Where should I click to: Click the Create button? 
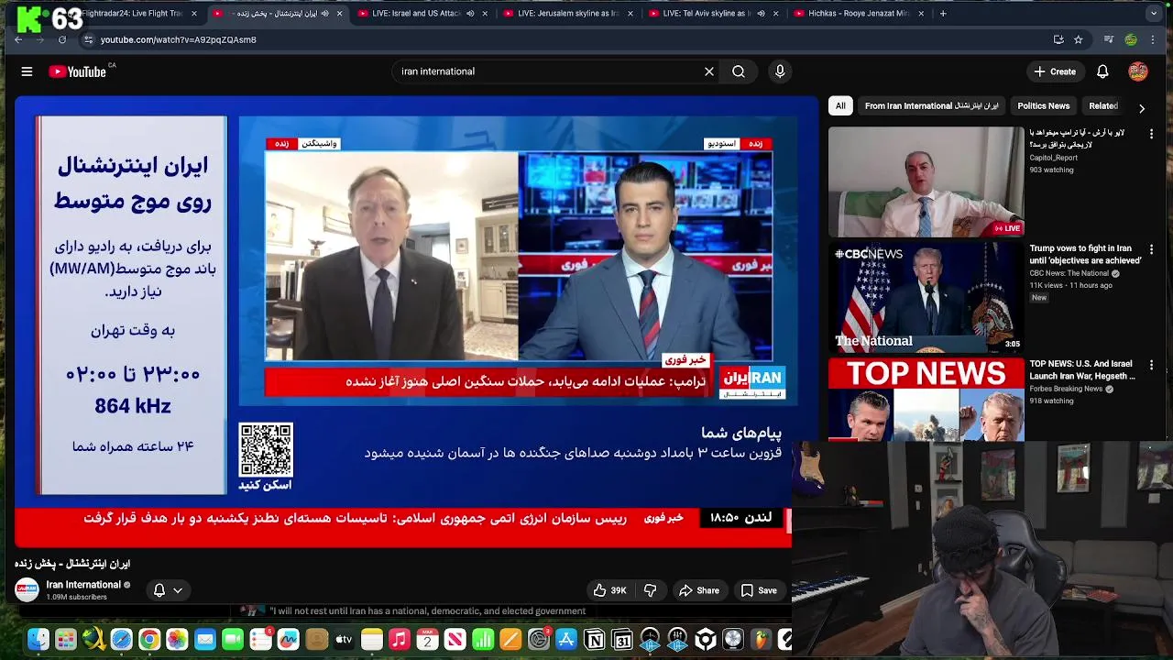tap(1055, 71)
